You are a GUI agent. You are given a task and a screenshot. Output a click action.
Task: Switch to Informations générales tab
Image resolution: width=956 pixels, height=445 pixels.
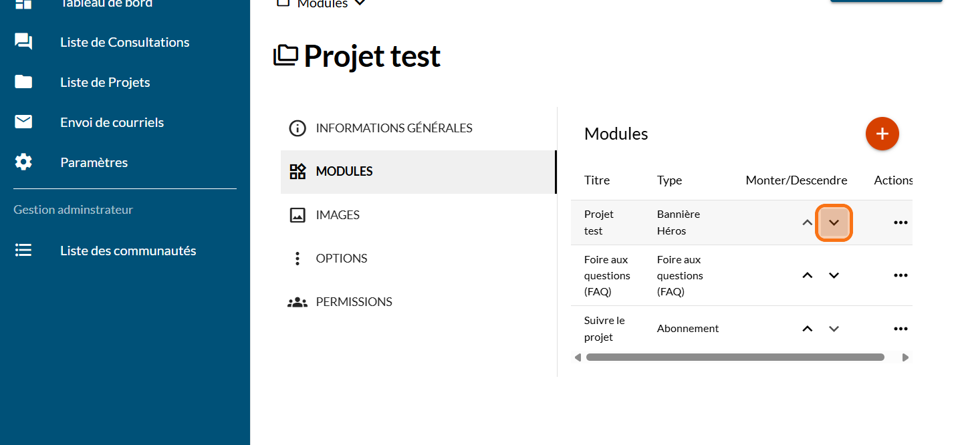(x=394, y=128)
